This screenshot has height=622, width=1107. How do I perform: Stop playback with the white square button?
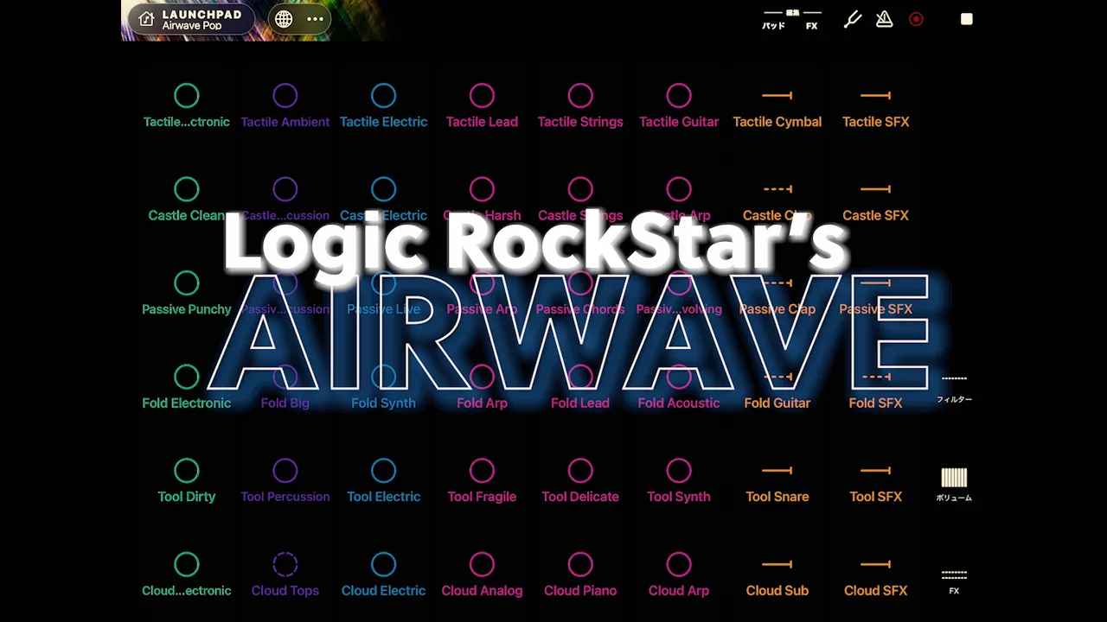(x=967, y=19)
